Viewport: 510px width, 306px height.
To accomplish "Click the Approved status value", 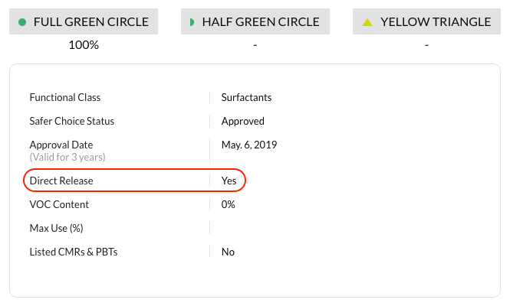I will (x=242, y=121).
